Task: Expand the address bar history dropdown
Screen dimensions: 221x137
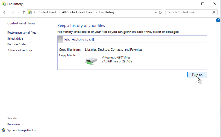Action: point(156,12)
